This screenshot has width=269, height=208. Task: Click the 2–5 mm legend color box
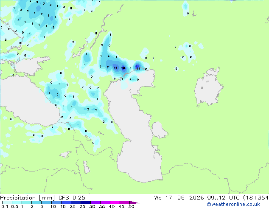click(x=36, y=202)
